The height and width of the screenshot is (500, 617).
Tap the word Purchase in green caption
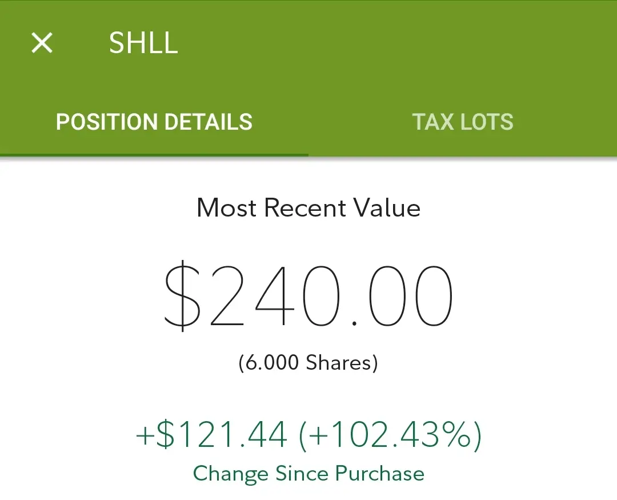380,473
